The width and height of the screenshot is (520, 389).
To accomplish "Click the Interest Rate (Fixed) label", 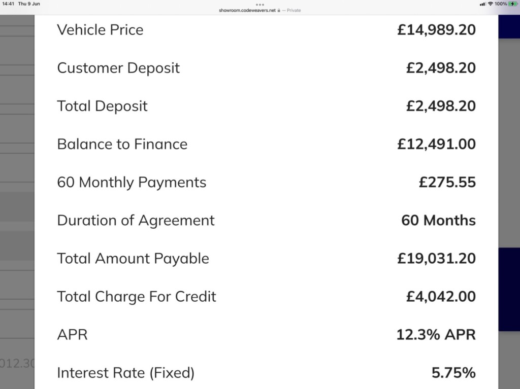I will click(x=125, y=373).
